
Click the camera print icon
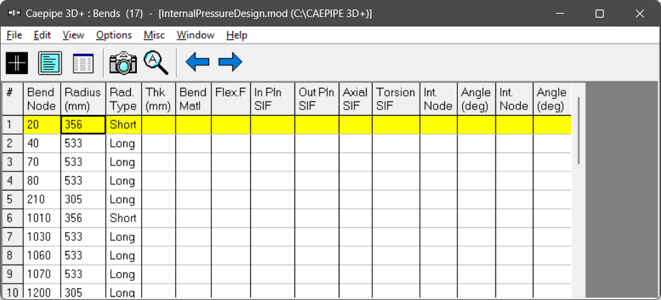123,63
